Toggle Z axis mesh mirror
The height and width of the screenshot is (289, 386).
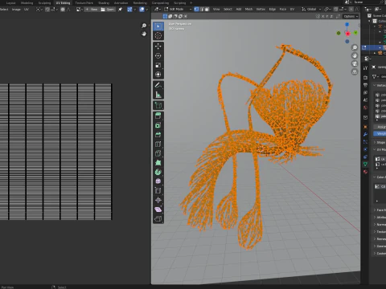pos(331,17)
